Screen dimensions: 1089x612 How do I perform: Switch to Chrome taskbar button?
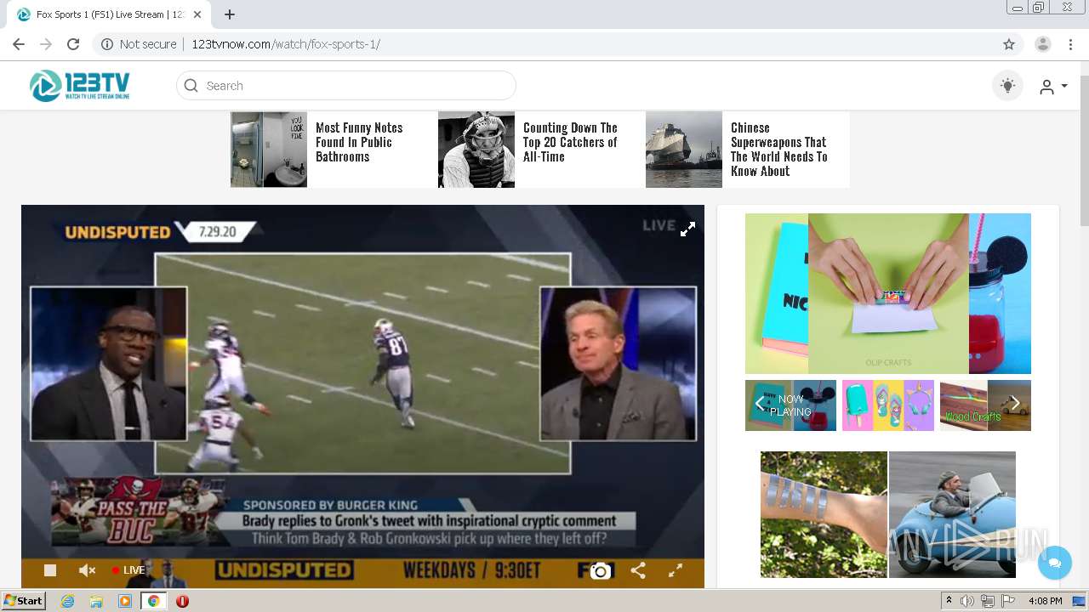[x=153, y=601]
